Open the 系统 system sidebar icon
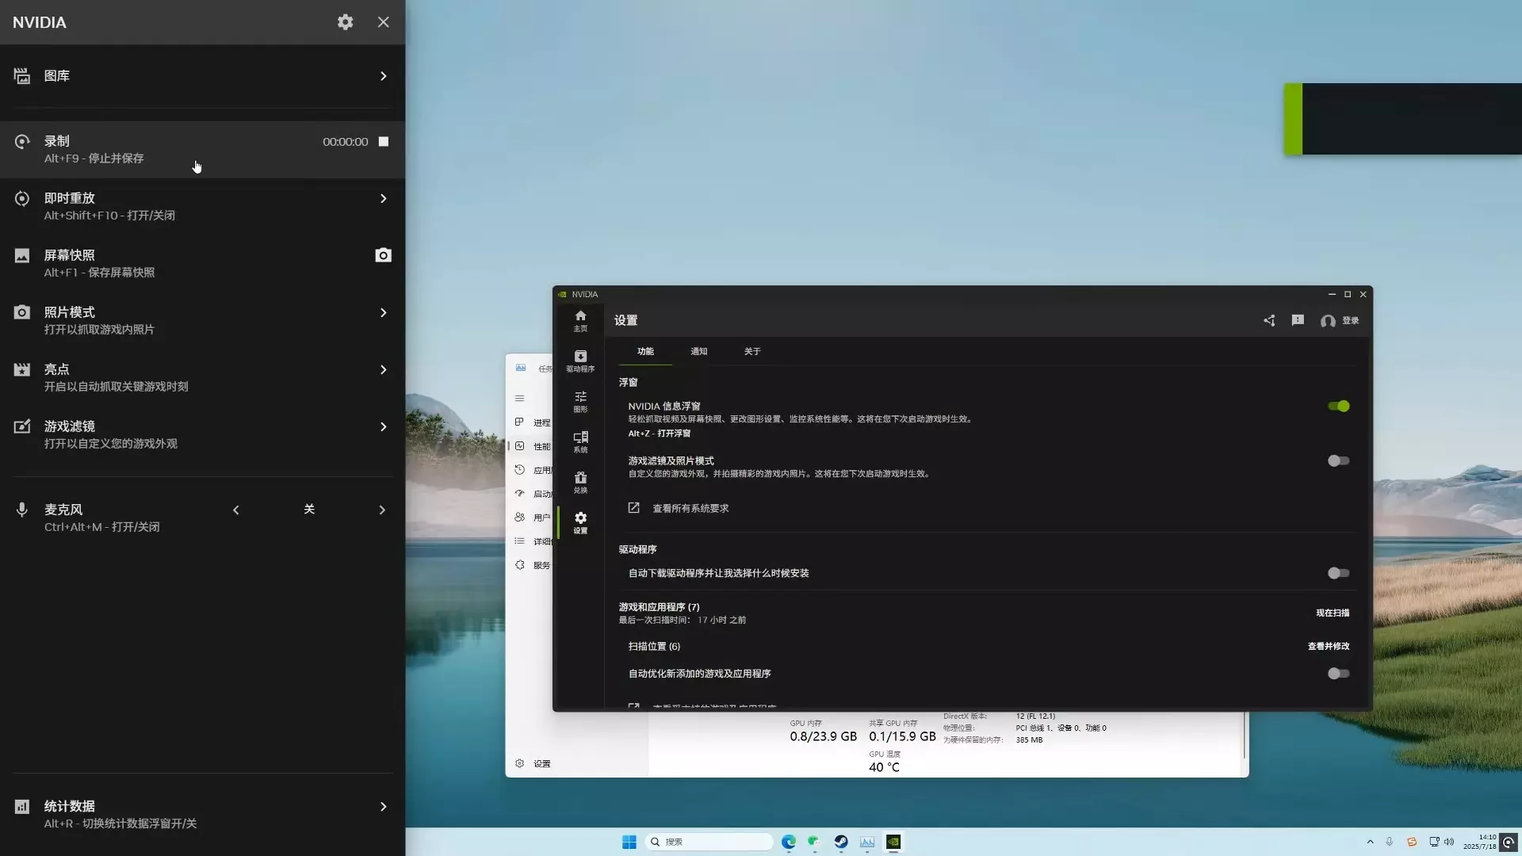Image resolution: width=1522 pixels, height=856 pixels. pos(580,441)
